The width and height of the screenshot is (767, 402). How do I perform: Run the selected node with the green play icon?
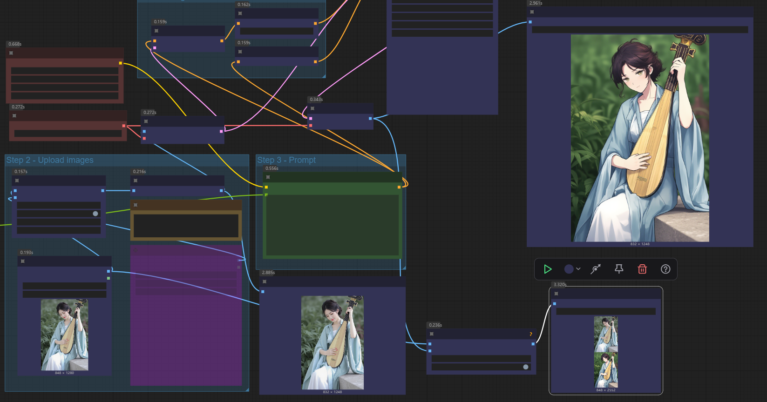(548, 269)
